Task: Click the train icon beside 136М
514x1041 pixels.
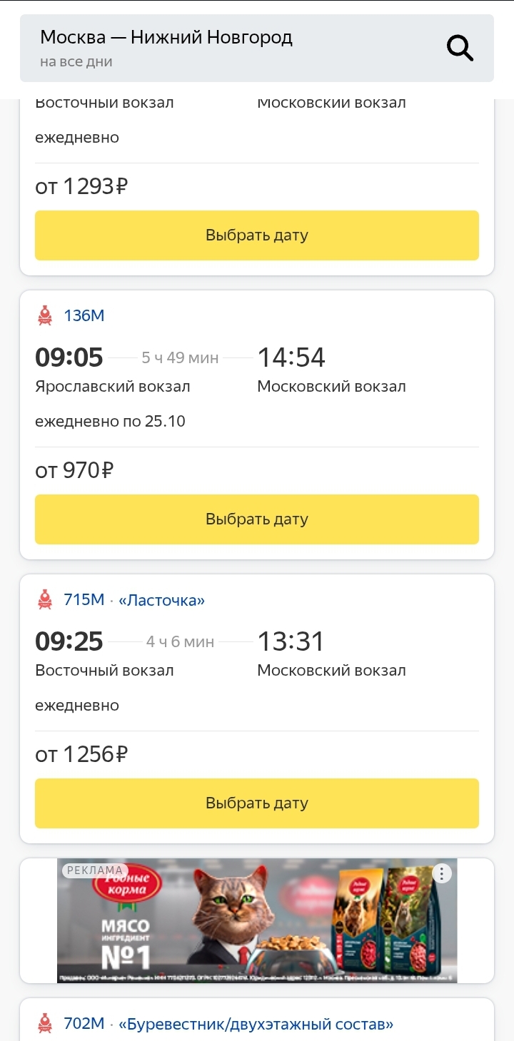Action: click(45, 315)
